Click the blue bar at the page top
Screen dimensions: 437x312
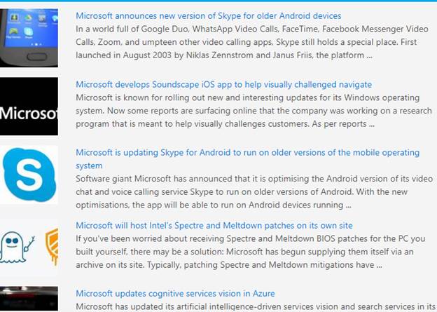tap(218, 1)
